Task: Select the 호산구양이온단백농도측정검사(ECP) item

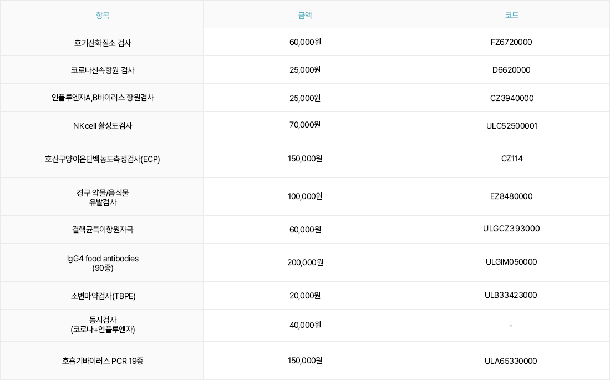Action: 103,159
